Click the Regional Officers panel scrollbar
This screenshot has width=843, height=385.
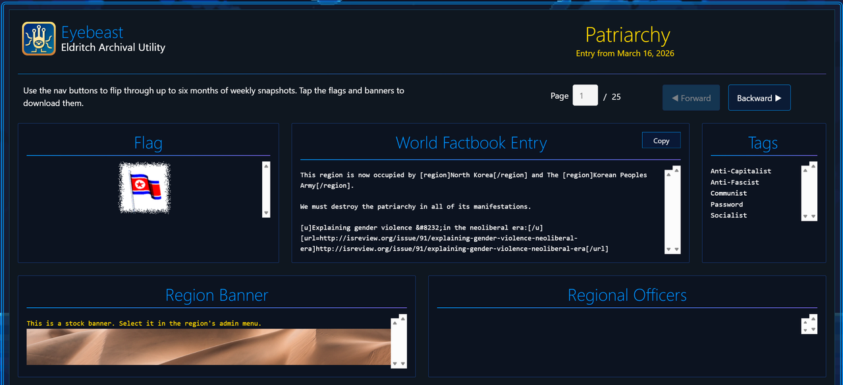pos(809,324)
